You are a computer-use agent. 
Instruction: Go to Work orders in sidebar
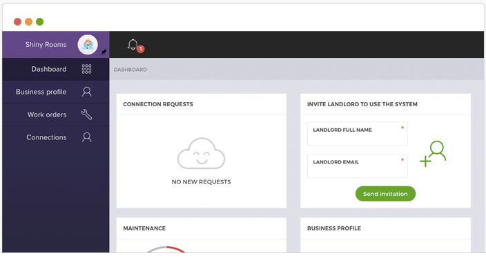[56, 115]
